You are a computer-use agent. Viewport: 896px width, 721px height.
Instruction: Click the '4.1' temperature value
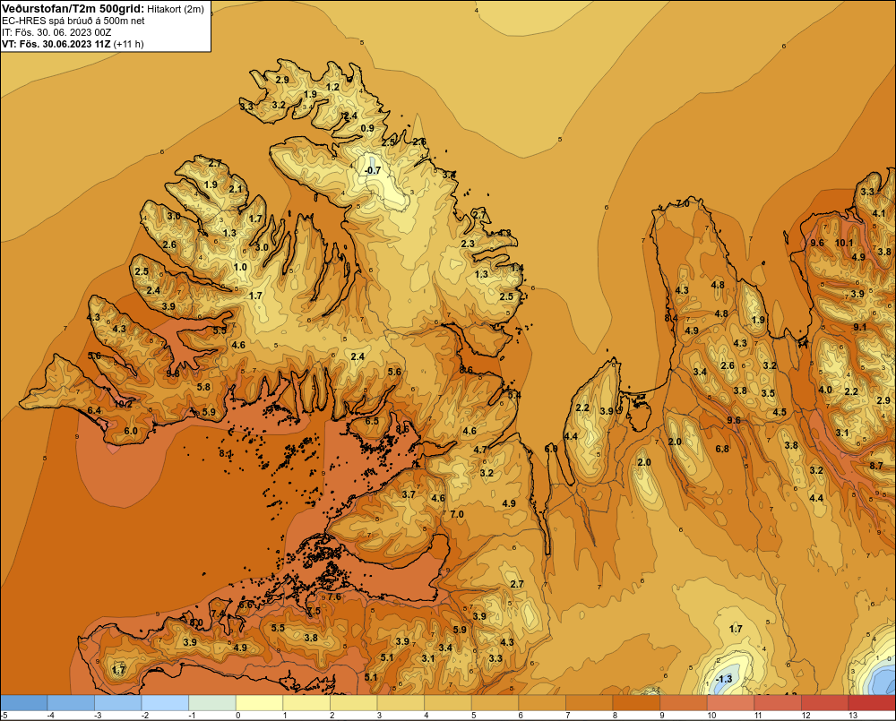click(x=879, y=213)
